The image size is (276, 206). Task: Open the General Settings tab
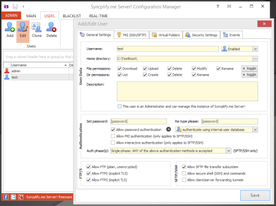tap(96, 35)
